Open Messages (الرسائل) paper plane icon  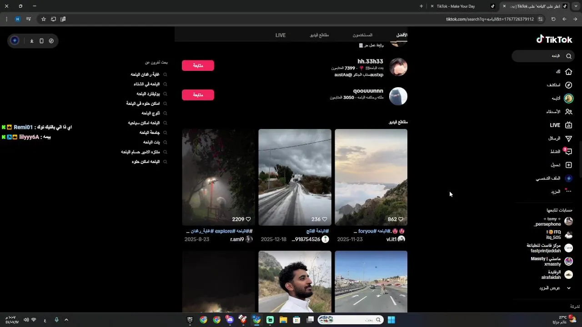coord(568,139)
